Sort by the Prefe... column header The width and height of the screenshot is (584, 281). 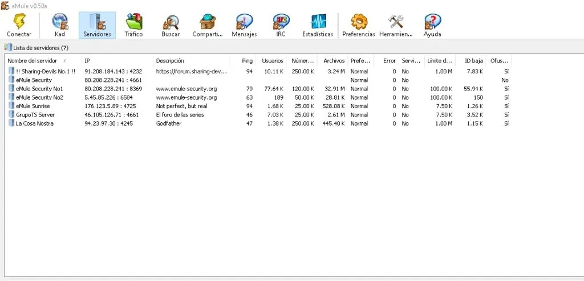tap(360, 61)
